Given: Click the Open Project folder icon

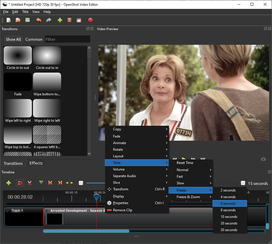Looking at the screenshot, I should pos(18,20).
